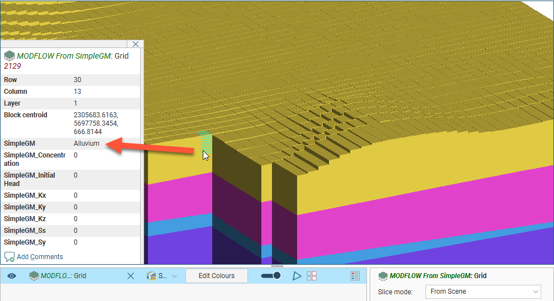
Task: Click the Block centroid coordinates value
Action: click(x=96, y=123)
